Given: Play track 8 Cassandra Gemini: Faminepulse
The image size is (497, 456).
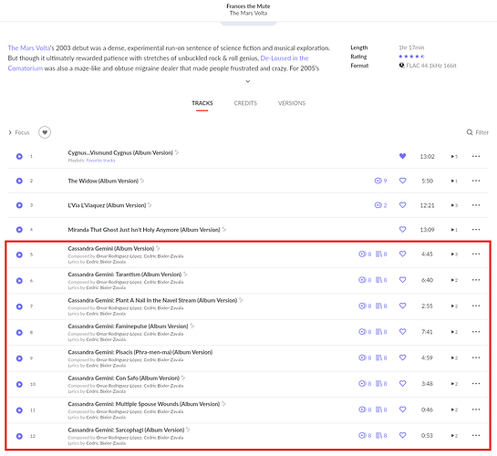Looking at the screenshot, I should (19, 332).
